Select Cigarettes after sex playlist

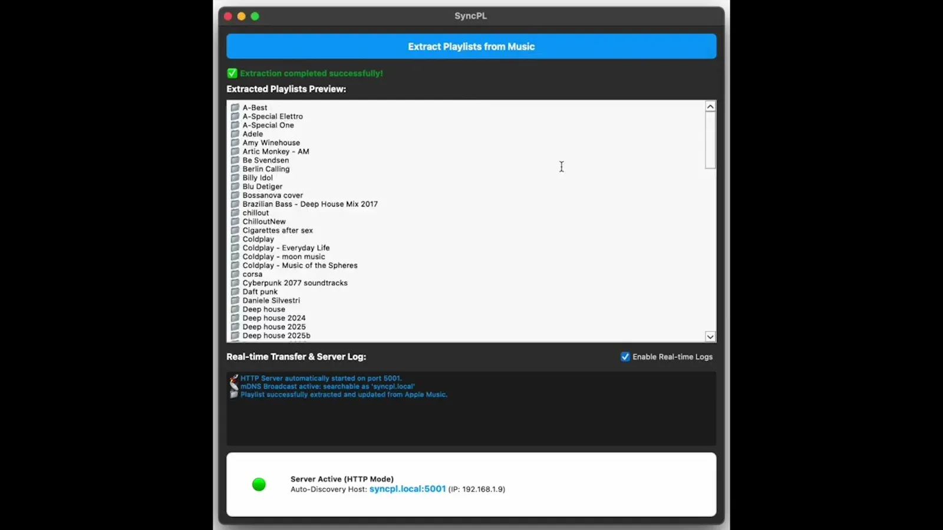(x=278, y=230)
